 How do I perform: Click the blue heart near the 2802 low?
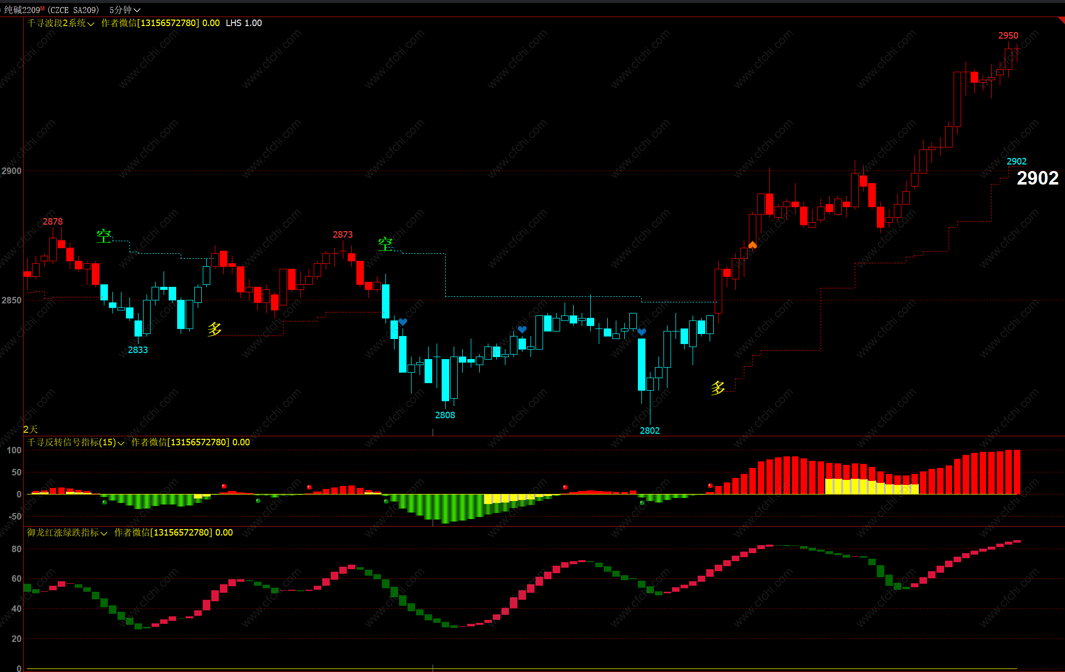[x=641, y=332]
